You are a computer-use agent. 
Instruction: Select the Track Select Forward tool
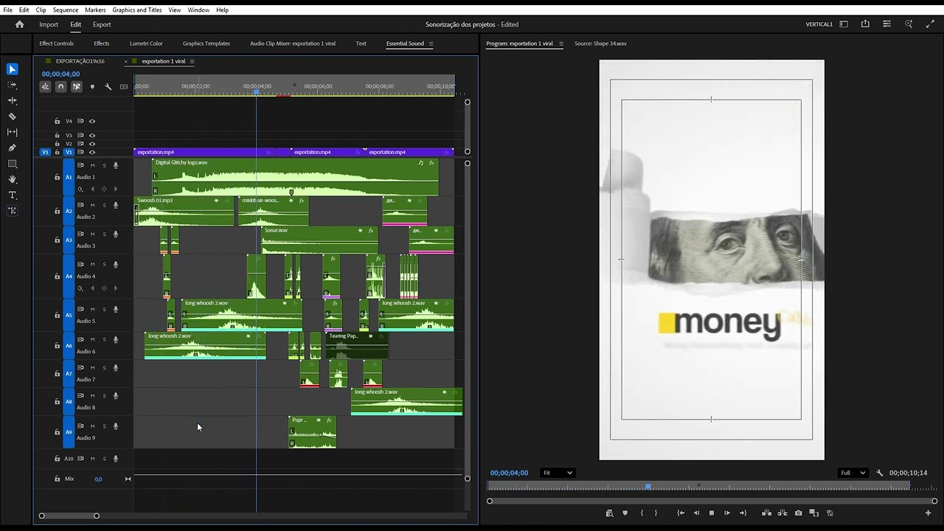[x=13, y=85]
